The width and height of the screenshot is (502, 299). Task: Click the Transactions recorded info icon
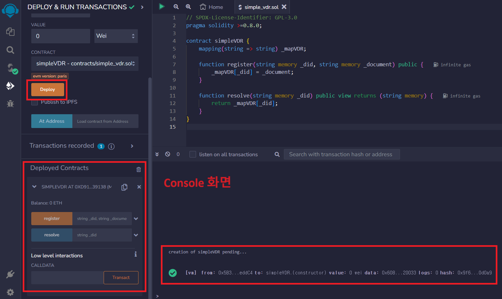(x=111, y=146)
